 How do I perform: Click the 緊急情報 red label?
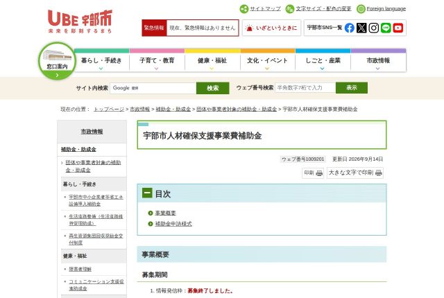(154, 28)
